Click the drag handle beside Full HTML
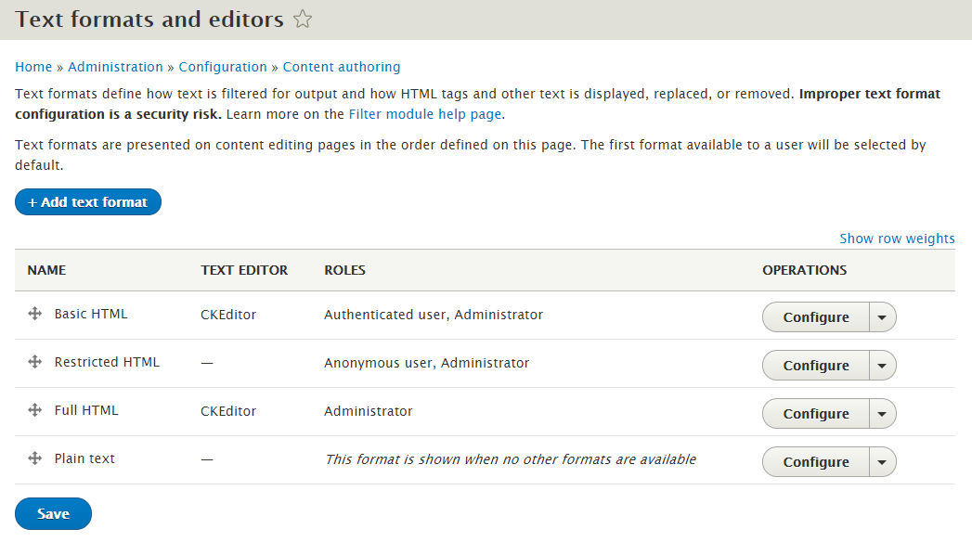 pos(34,410)
